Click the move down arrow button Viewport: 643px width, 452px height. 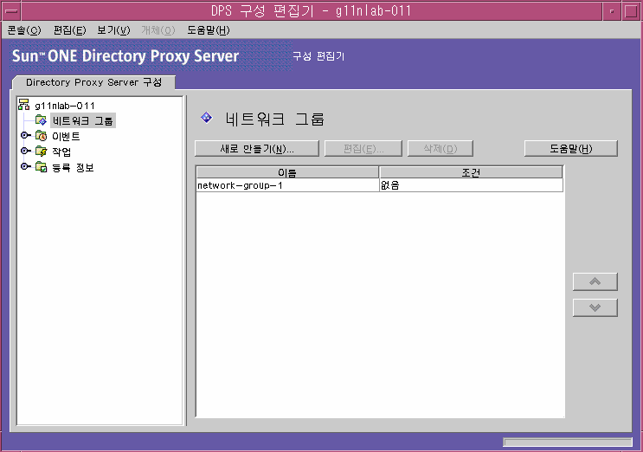tap(595, 307)
